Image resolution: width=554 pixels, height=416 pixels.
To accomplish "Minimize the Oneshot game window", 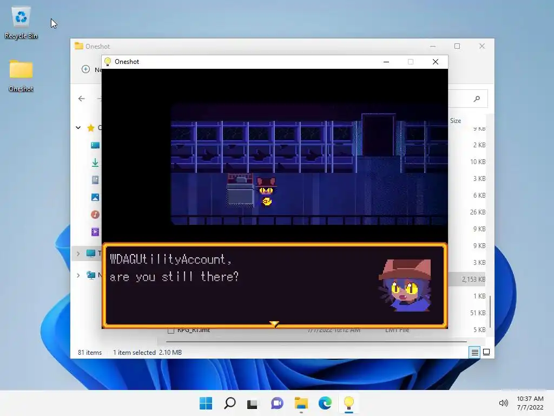I will tap(386, 62).
